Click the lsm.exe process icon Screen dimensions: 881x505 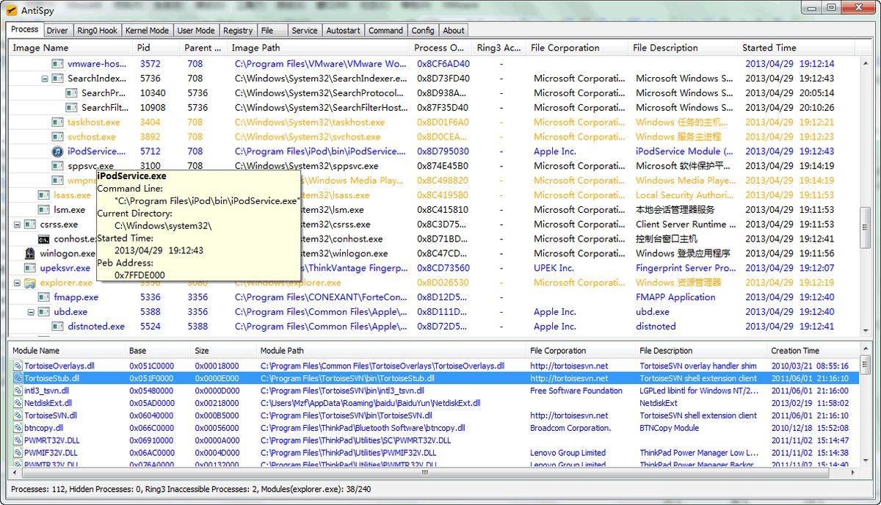point(44,210)
